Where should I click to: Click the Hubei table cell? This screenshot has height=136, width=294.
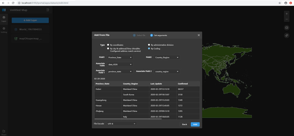pos(108,89)
